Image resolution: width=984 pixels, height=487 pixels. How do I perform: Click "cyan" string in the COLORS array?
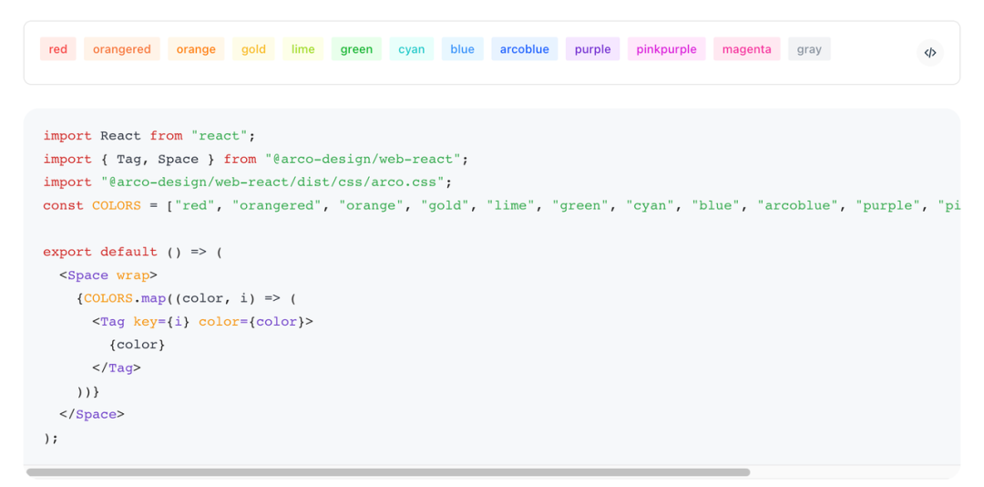[651, 205]
